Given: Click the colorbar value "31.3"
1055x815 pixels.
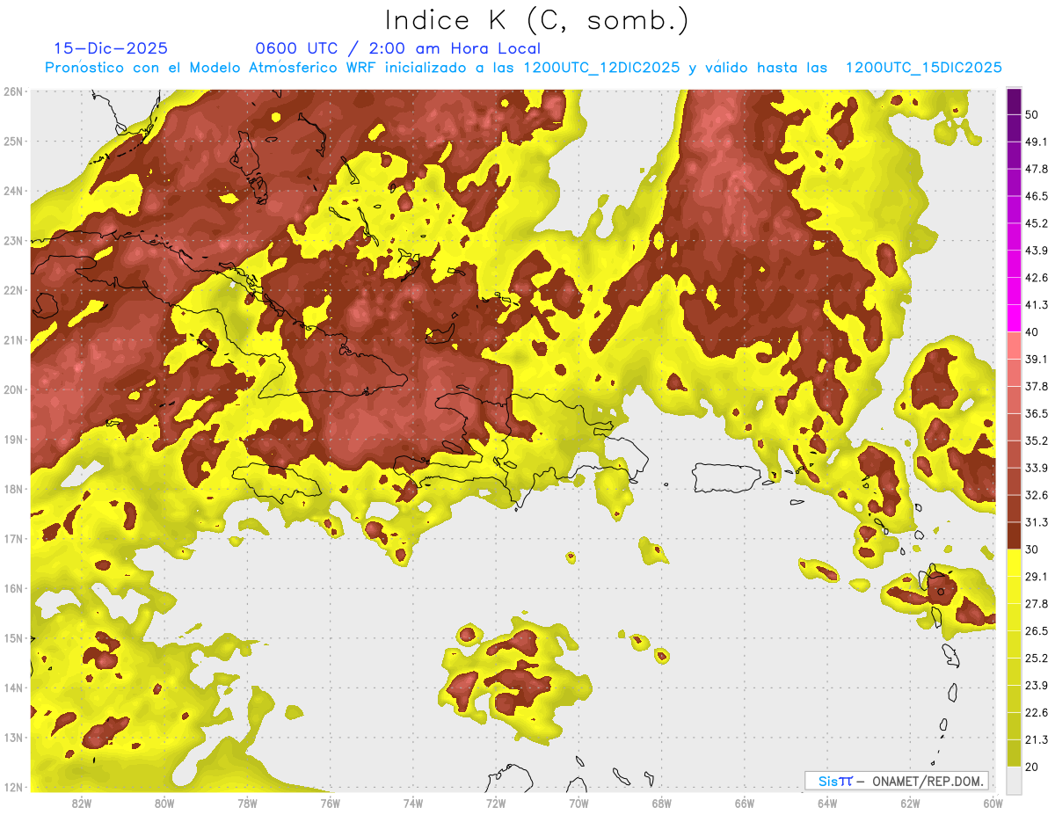Looking at the screenshot, I should [x=1037, y=522].
